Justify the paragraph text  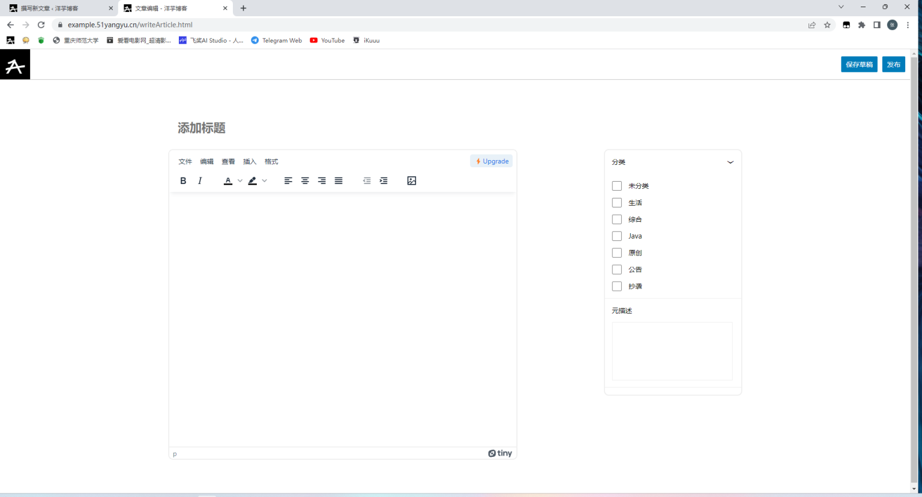[x=338, y=180]
